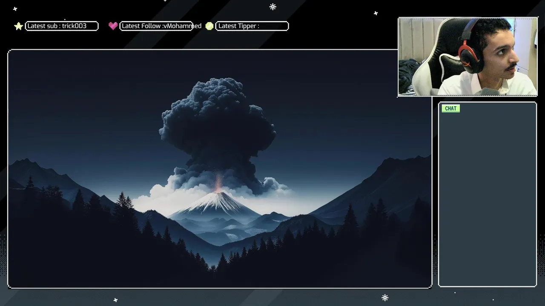Click the webcam feed thumbnail

pyautogui.click(x=468, y=57)
